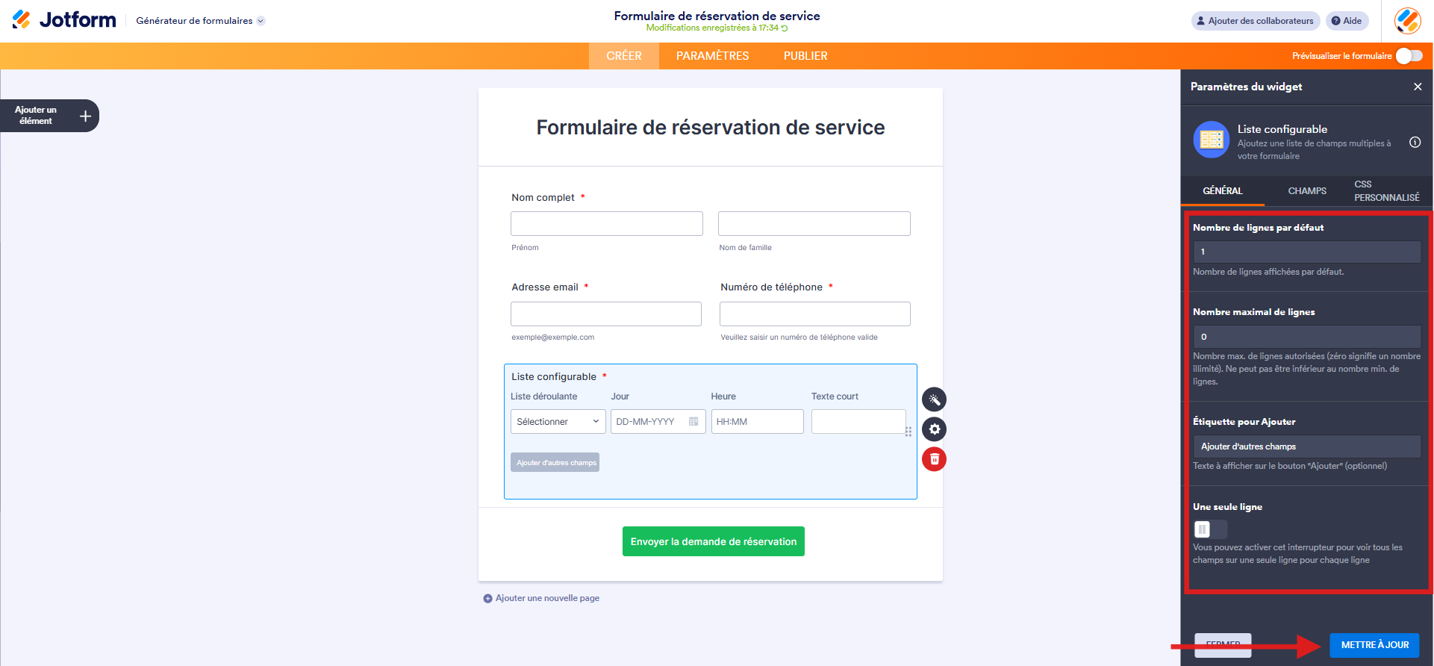Open the widget settings gear icon

pyautogui.click(x=934, y=429)
